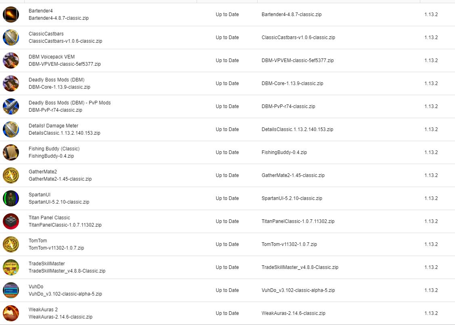Click the TomTom addon name
The width and height of the screenshot is (455, 325).
click(38, 241)
